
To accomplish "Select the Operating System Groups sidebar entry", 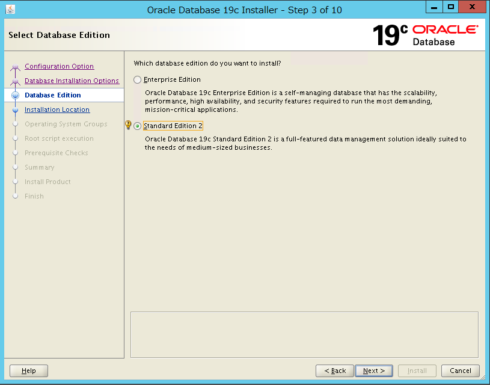I will click(x=66, y=124).
